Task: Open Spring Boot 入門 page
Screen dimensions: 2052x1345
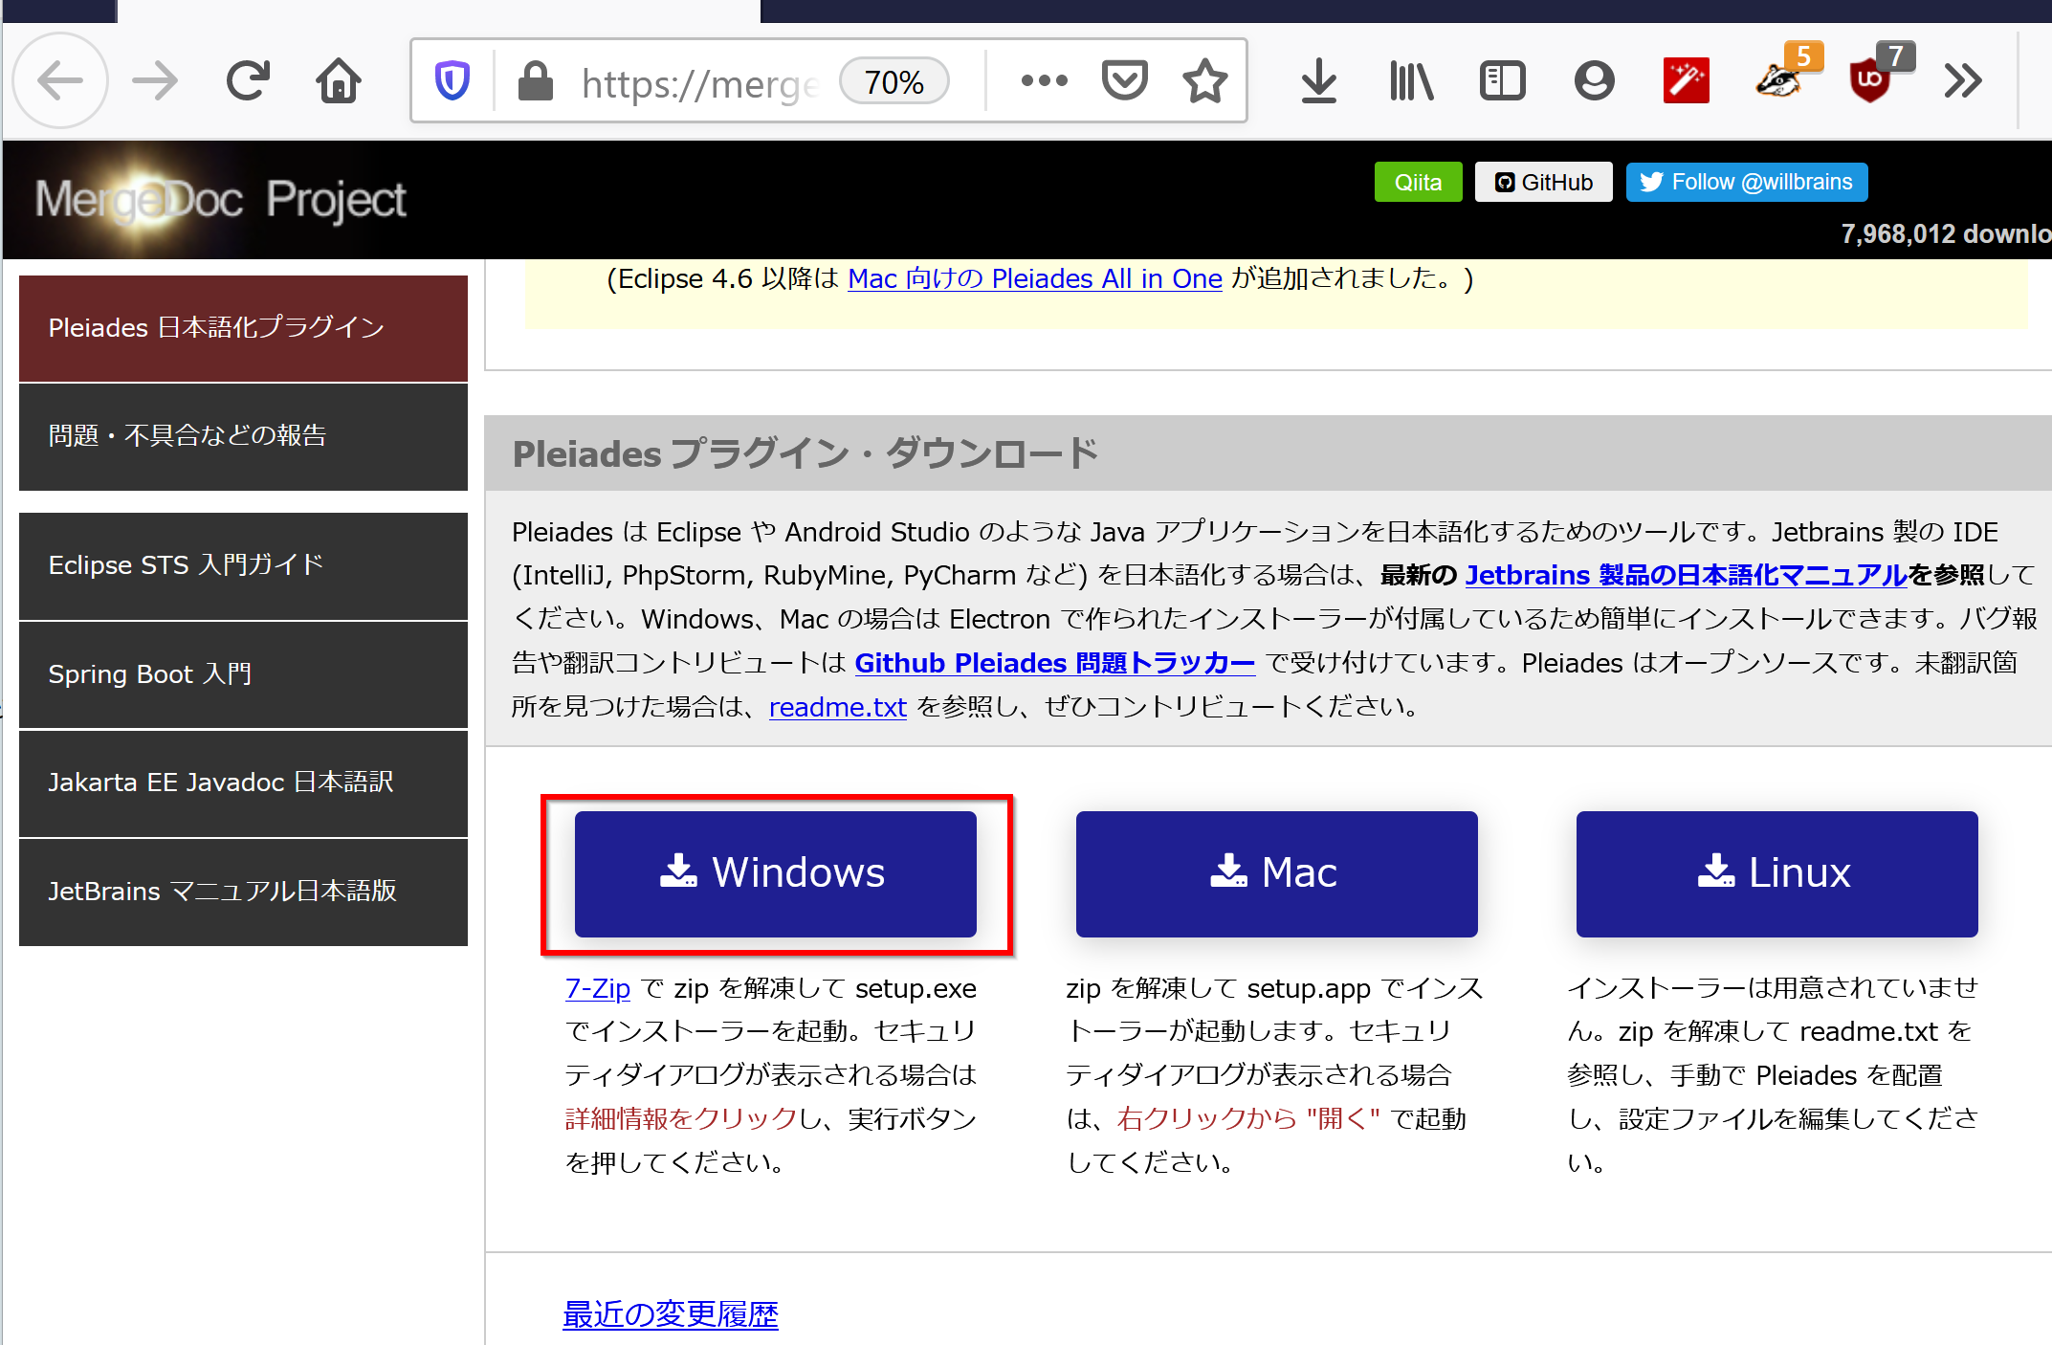Action: pos(243,674)
